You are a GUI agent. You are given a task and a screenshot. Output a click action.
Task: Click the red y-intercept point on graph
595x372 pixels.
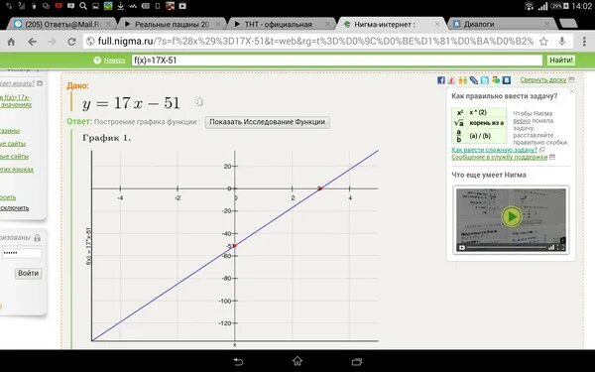click(x=234, y=246)
